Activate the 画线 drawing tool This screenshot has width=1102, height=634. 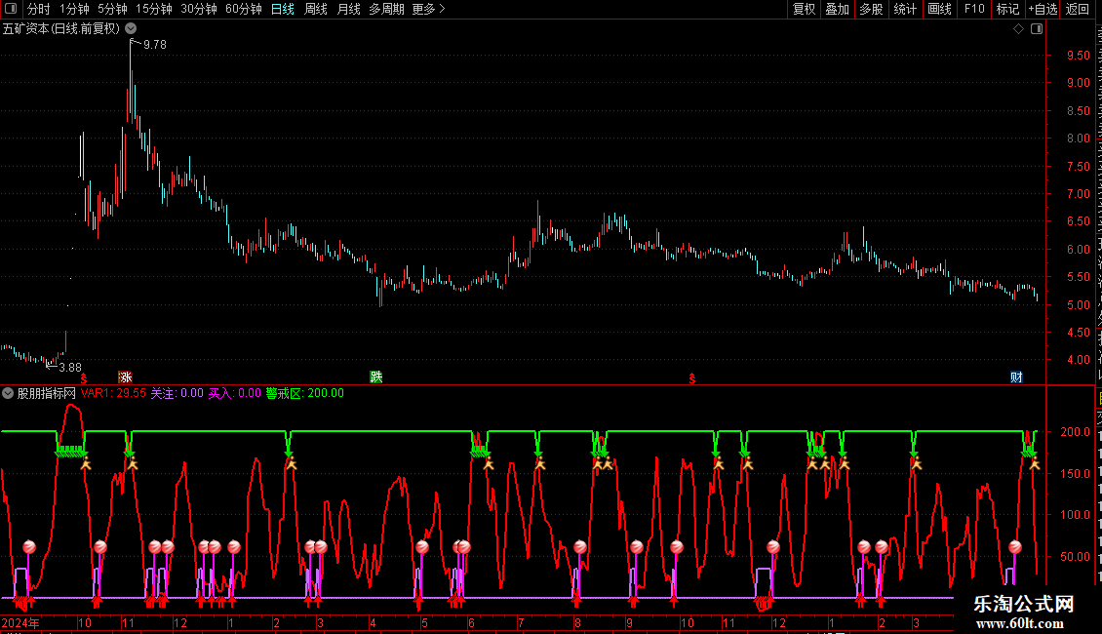(939, 9)
